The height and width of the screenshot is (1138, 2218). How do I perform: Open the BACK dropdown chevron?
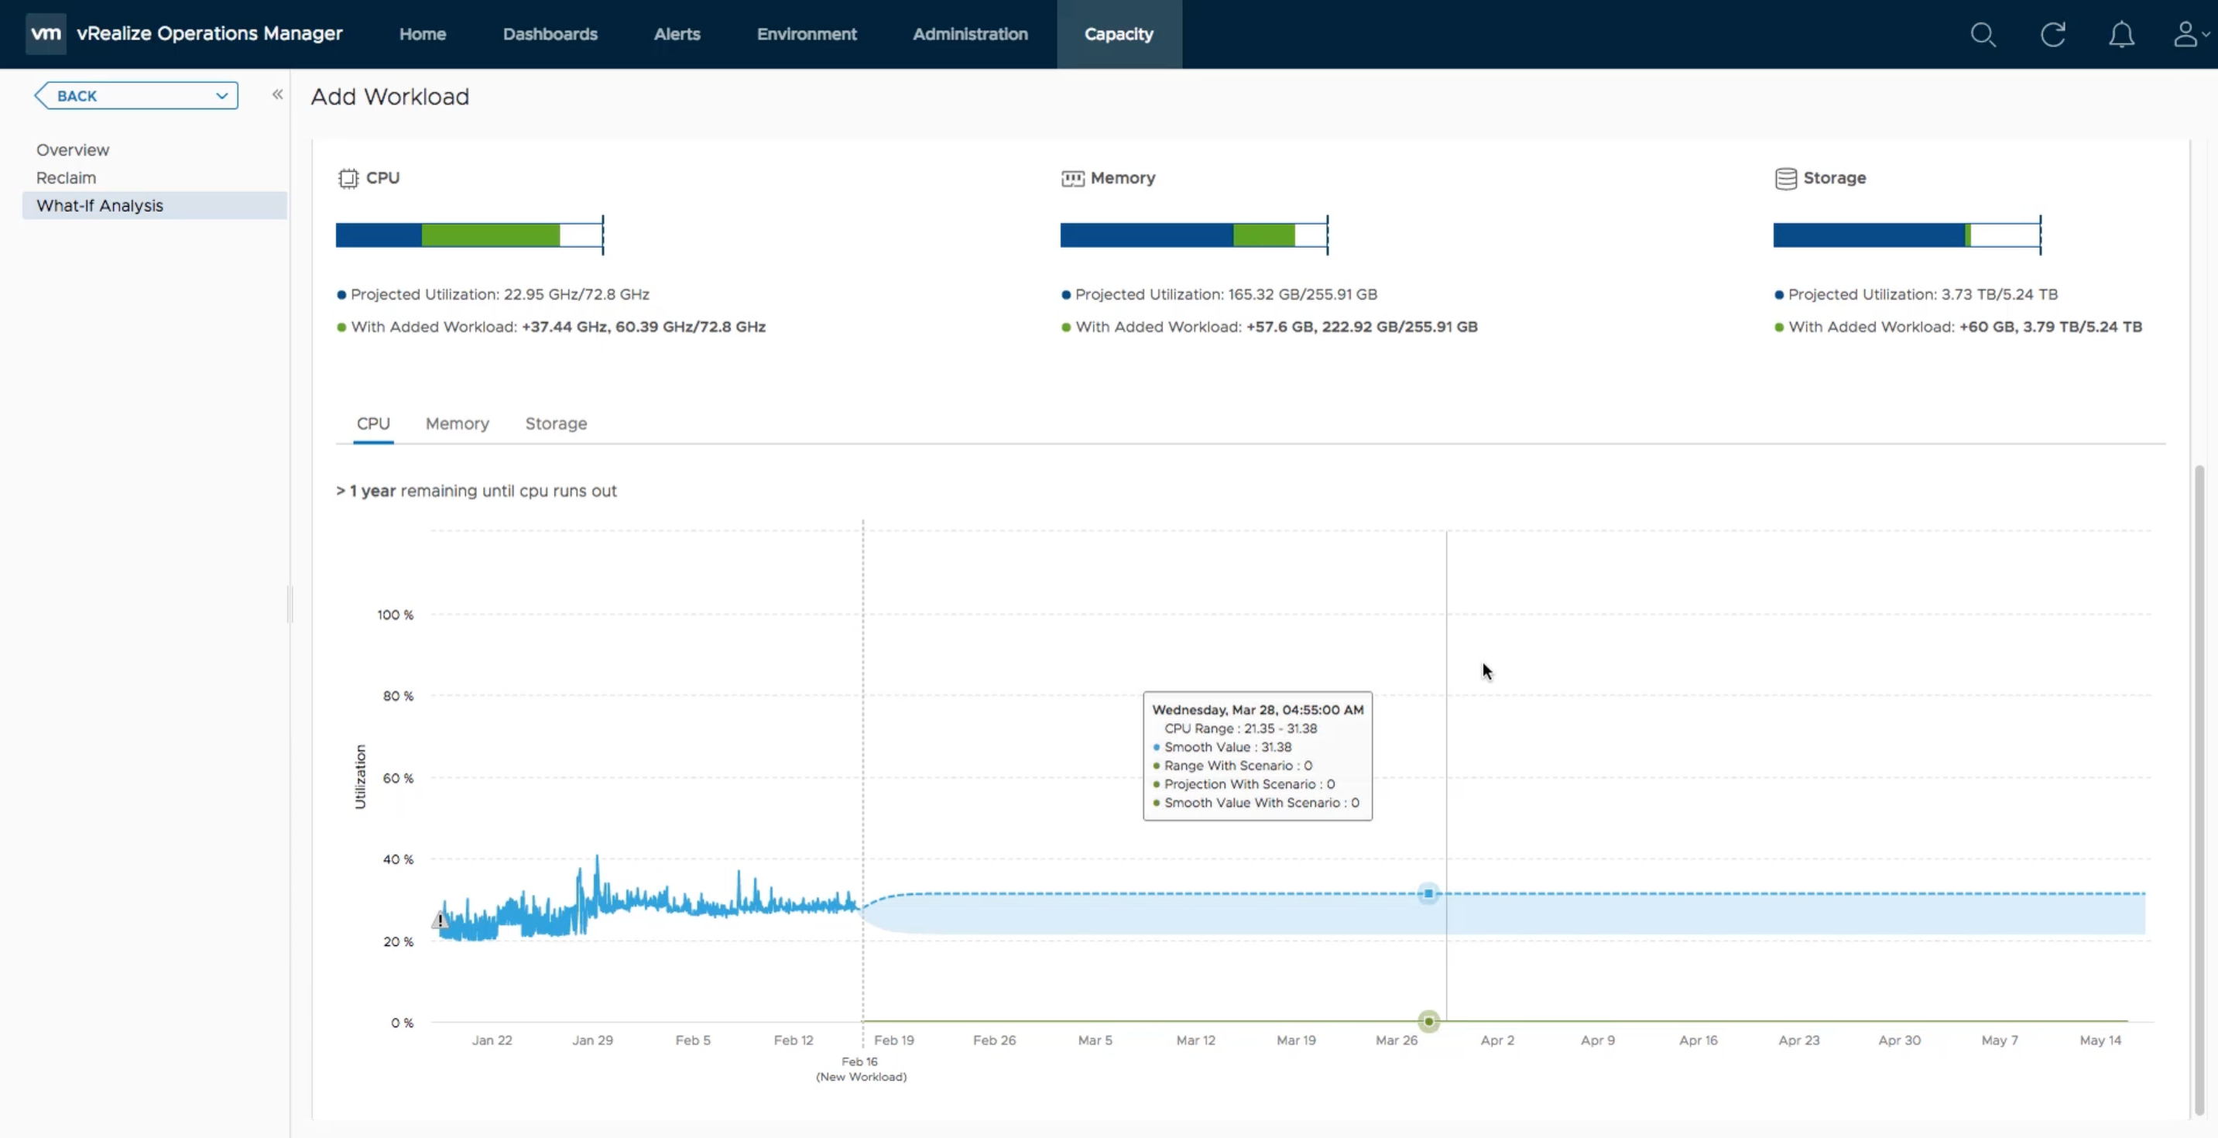[x=221, y=95]
